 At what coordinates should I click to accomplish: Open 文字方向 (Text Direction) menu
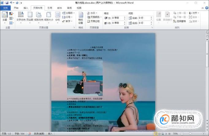point(21,17)
